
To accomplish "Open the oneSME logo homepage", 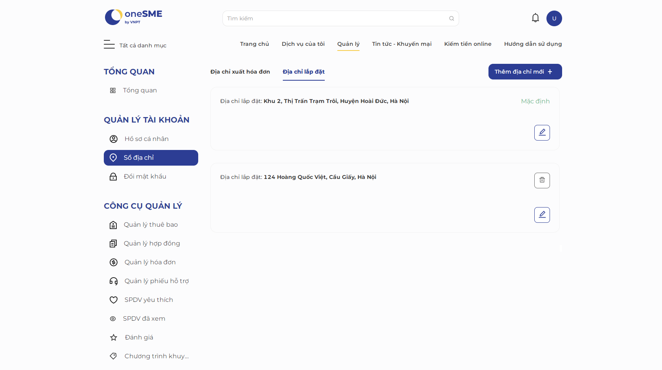I will point(134,17).
